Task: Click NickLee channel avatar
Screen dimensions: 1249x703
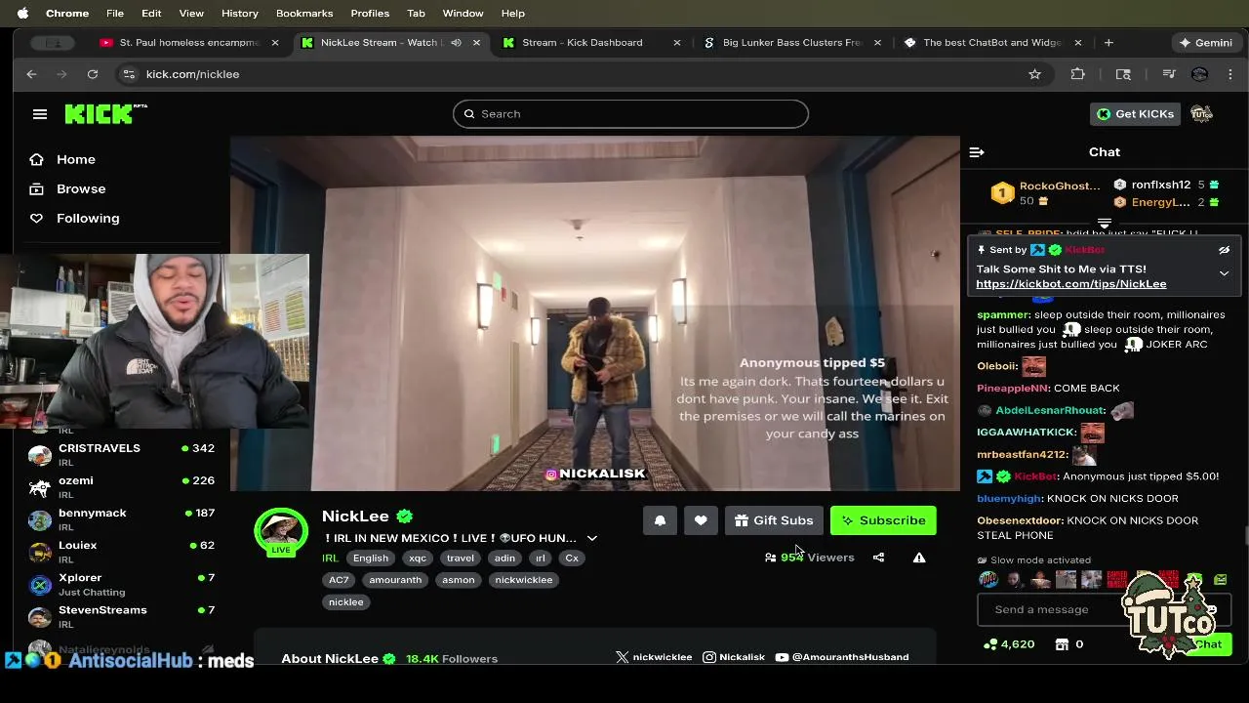Action: [x=281, y=532]
